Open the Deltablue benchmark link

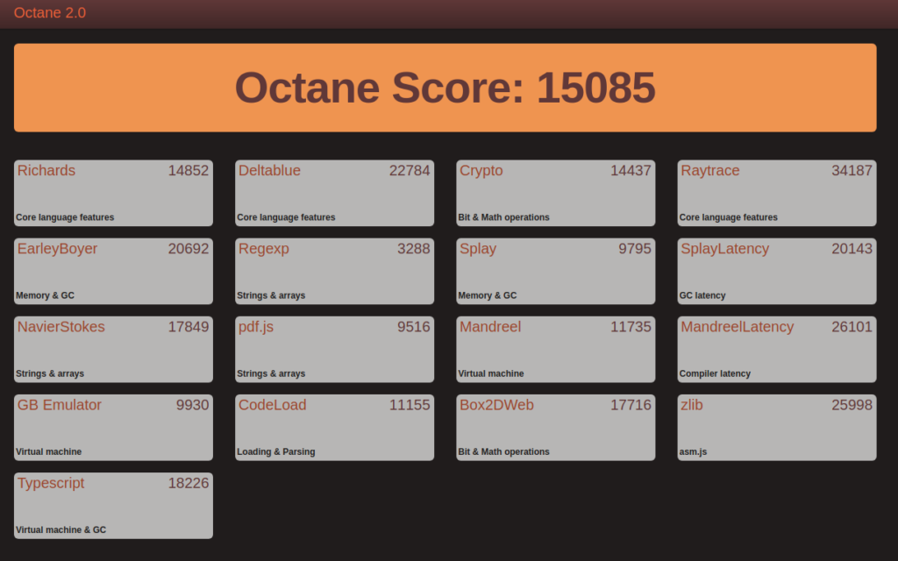click(269, 171)
